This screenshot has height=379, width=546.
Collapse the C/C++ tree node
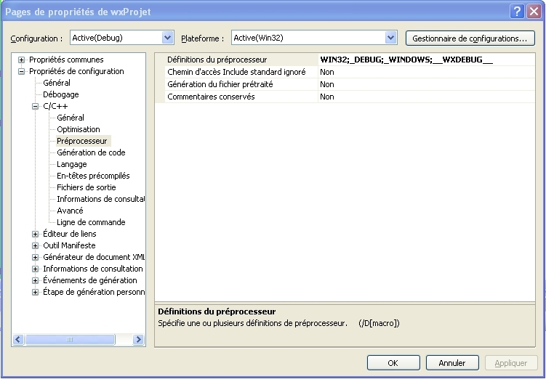coord(36,106)
